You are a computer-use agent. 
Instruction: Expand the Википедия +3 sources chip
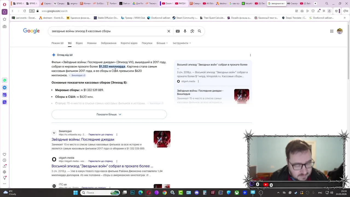pyautogui.click(x=77, y=75)
